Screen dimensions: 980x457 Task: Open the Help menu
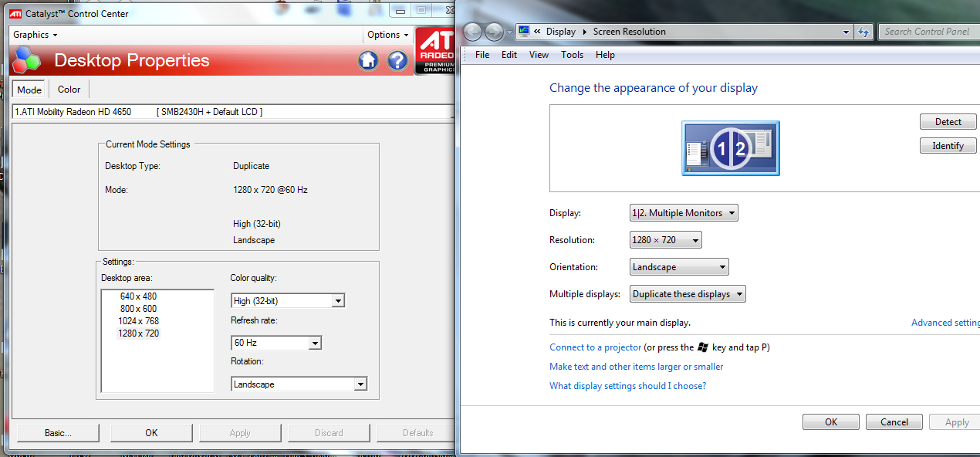click(605, 55)
